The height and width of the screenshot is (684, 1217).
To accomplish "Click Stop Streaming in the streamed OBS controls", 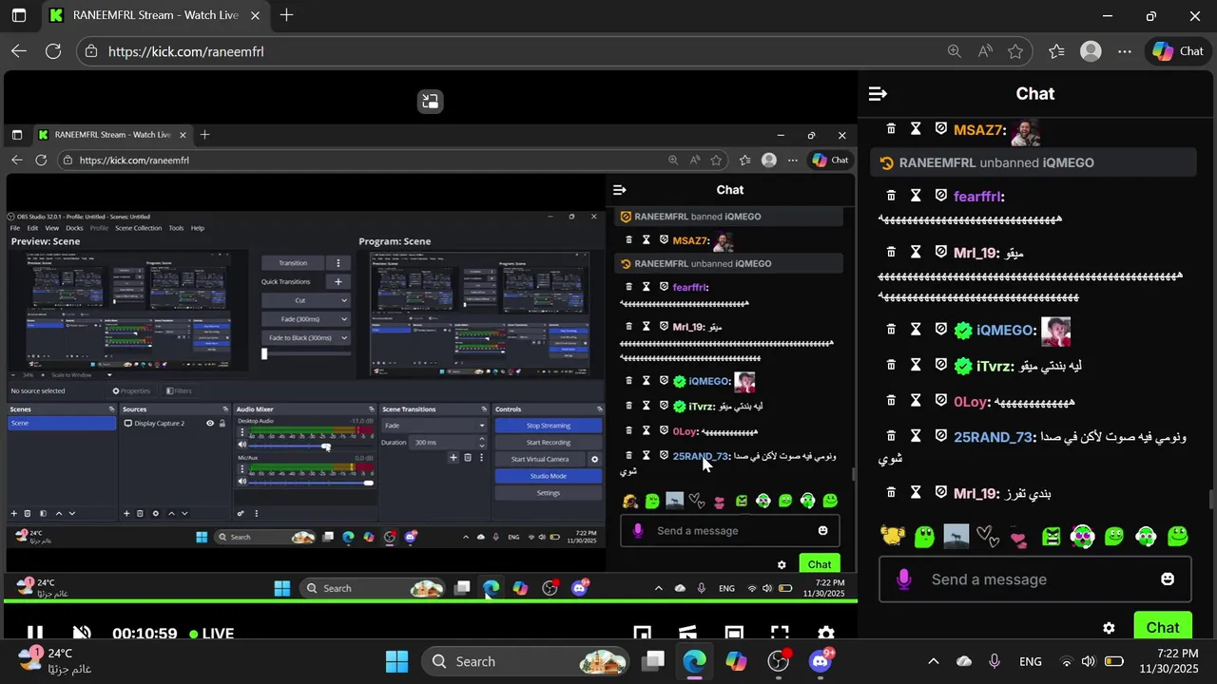I will tap(548, 426).
